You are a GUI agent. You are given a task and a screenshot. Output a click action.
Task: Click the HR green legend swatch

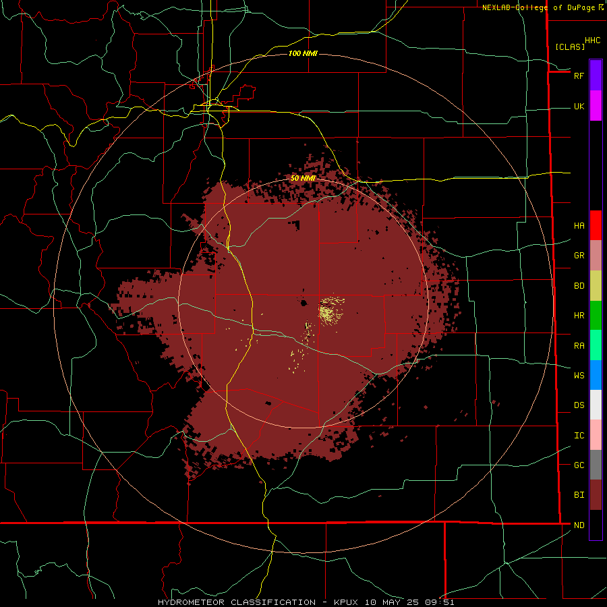click(596, 316)
